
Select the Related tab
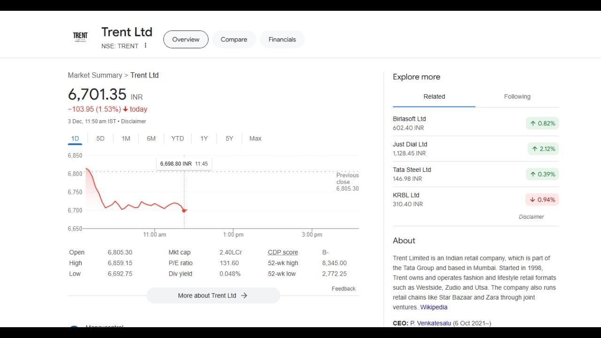click(x=434, y=97)
